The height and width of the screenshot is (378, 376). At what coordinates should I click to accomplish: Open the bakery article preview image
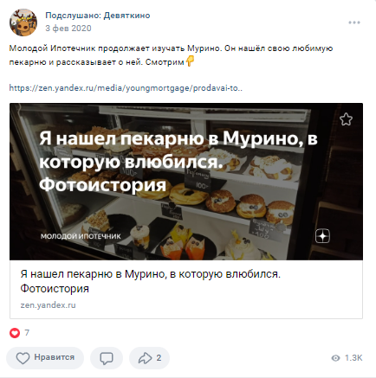[x=186, y=182]
